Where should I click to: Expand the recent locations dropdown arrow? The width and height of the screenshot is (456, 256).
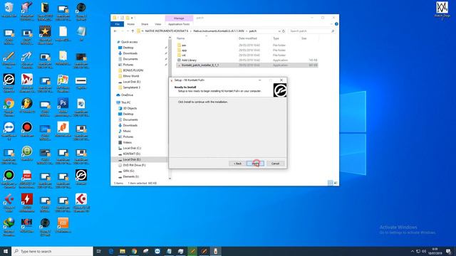pyautogui.click(x=128, y=31)
